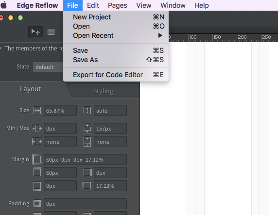Viewport: 278px width, 215px height.
Task: Open the Edge Reflow application menu
Action: tap(37, 5)
